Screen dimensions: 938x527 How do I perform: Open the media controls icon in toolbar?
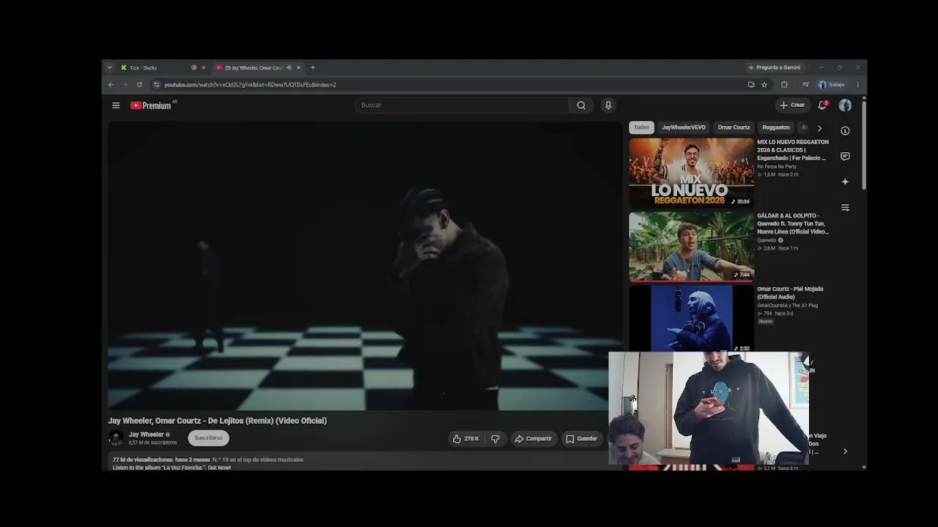tap(805, 85)
